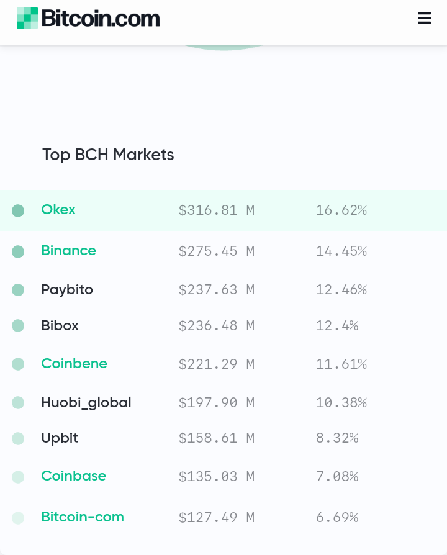Open the Okex exchange link
Screen dimensions: 447x555
[58, 210]
